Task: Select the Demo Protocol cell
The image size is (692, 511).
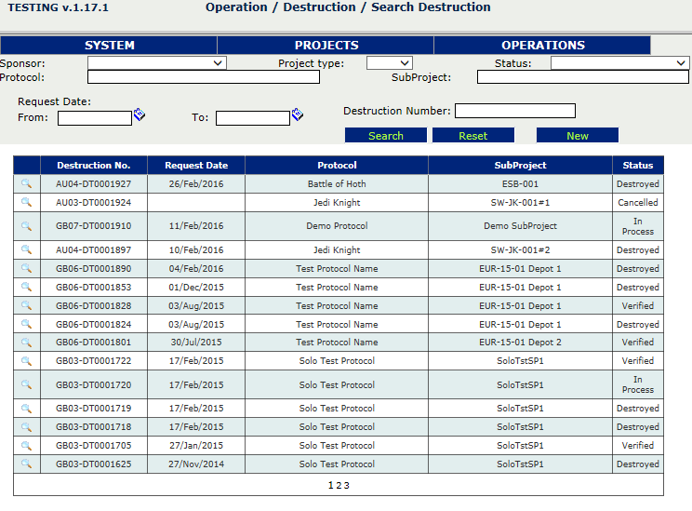Action: tap(337, 225)
